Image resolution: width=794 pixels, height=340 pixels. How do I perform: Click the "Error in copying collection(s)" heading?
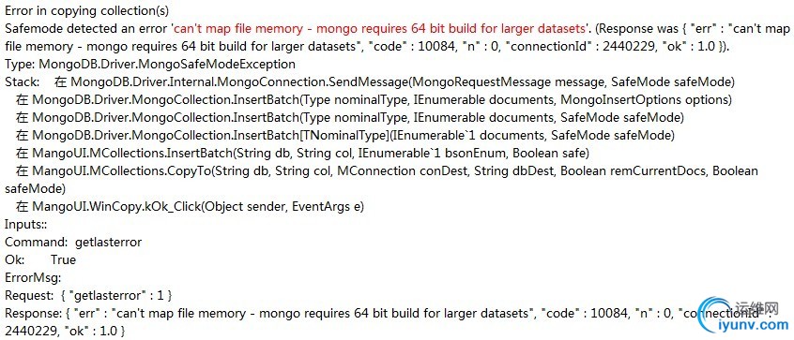tap(87, 10)
